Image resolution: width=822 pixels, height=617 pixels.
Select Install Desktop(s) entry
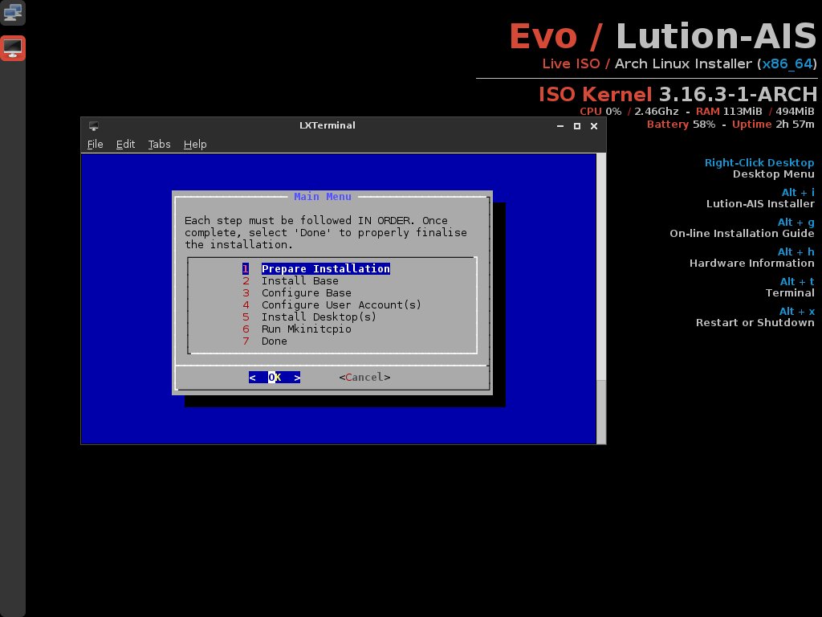309,317
